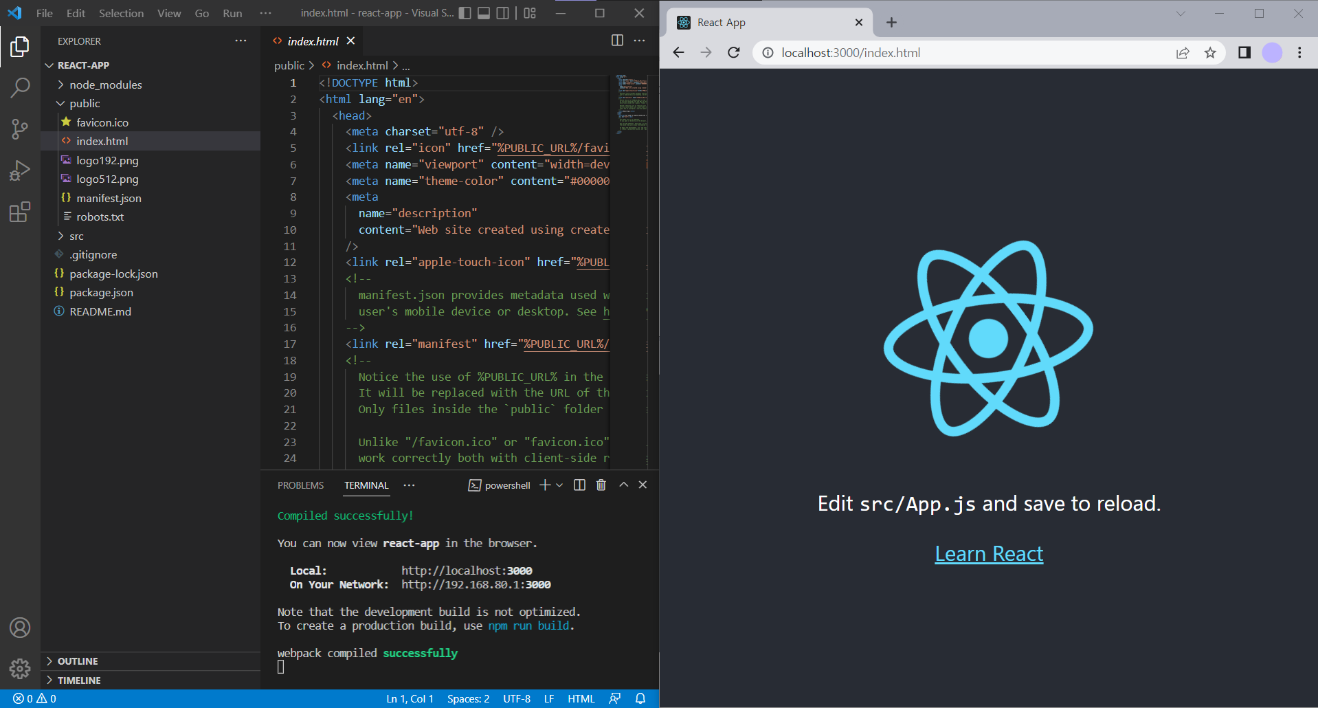Screen dimensions: 1318x708
Task: Select the powershell terminal instance
Action: (x=499, y=485)
